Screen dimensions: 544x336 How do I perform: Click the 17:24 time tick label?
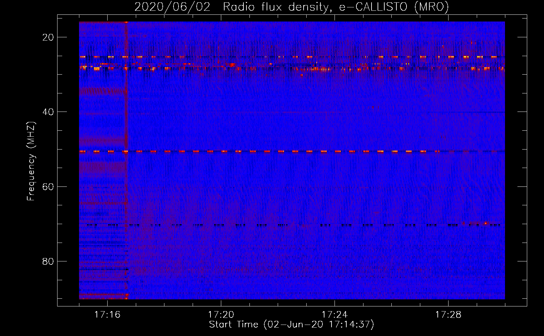click(335, 315)
